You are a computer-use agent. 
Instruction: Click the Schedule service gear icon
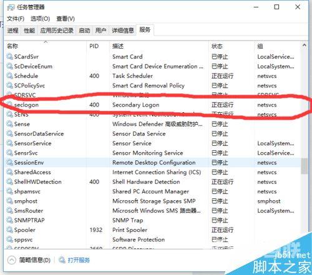[x=9, y=75]
